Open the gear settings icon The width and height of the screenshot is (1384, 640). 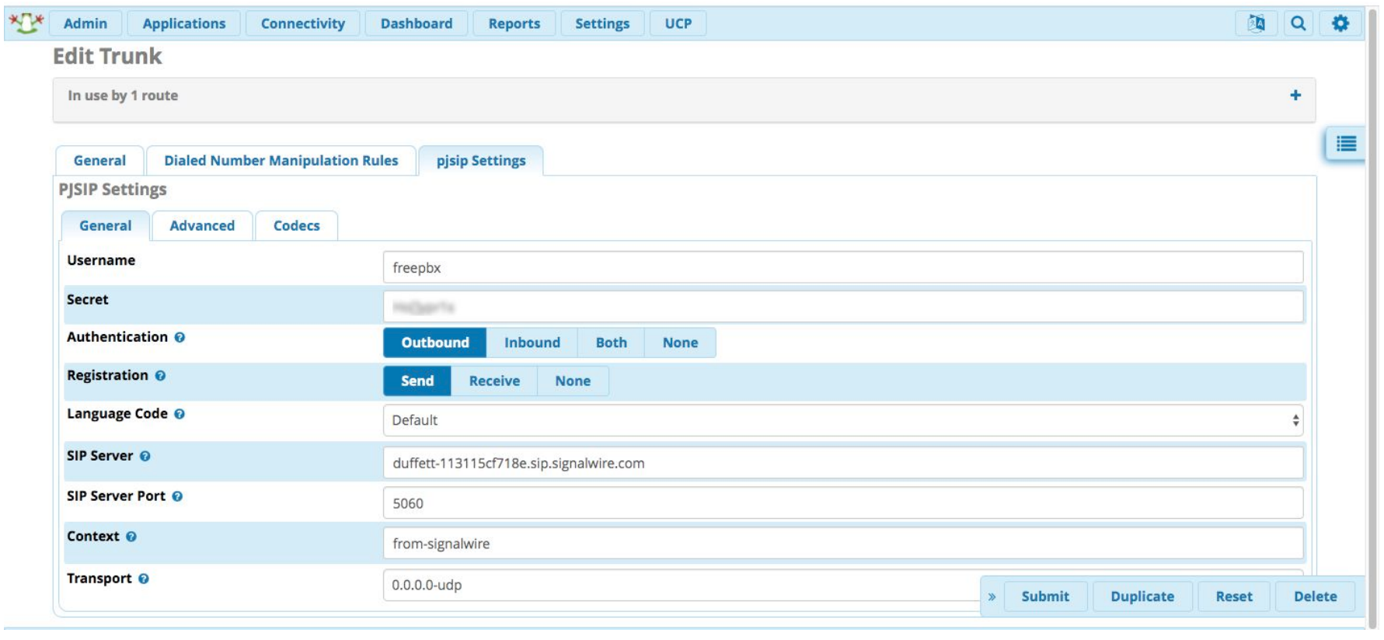click(1340, 23)
